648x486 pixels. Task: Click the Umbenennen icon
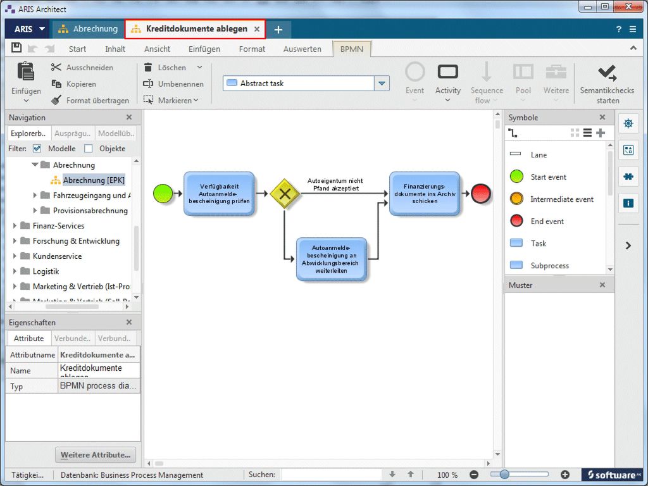(x=148, y=84)
